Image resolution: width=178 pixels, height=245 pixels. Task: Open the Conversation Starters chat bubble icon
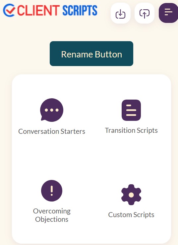click(x=52, y=110)
